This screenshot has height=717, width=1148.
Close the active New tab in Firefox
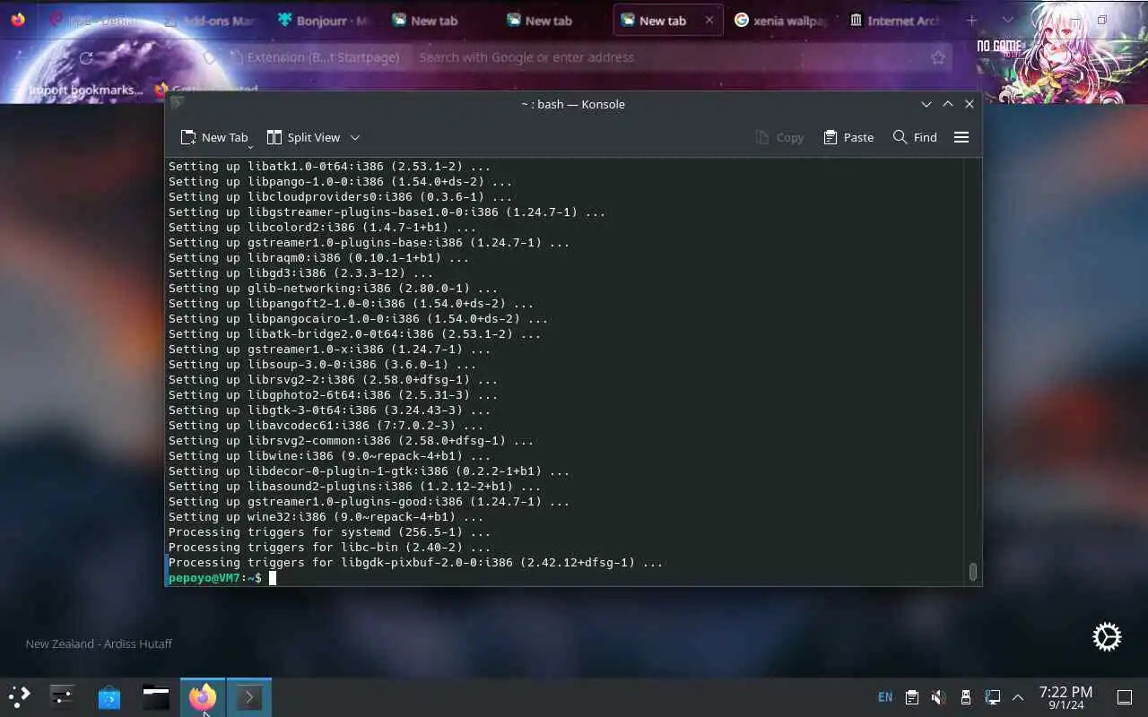click(709, 20)
